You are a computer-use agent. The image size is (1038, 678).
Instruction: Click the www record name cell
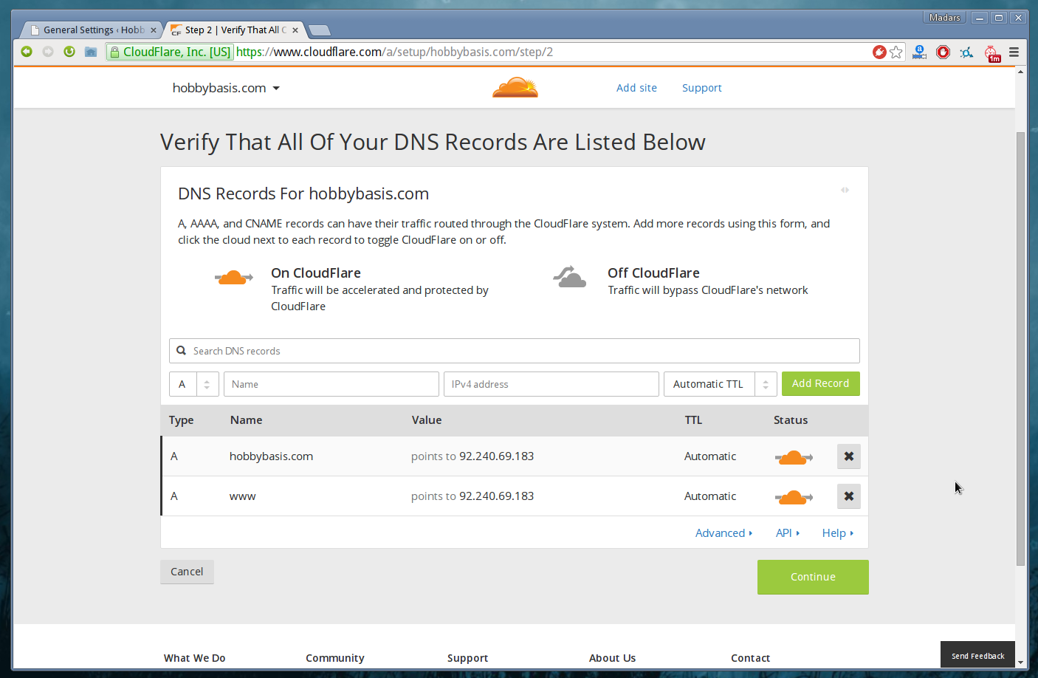point(242,496)
